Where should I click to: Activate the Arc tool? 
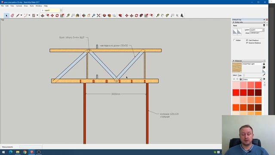coord(26,15)
